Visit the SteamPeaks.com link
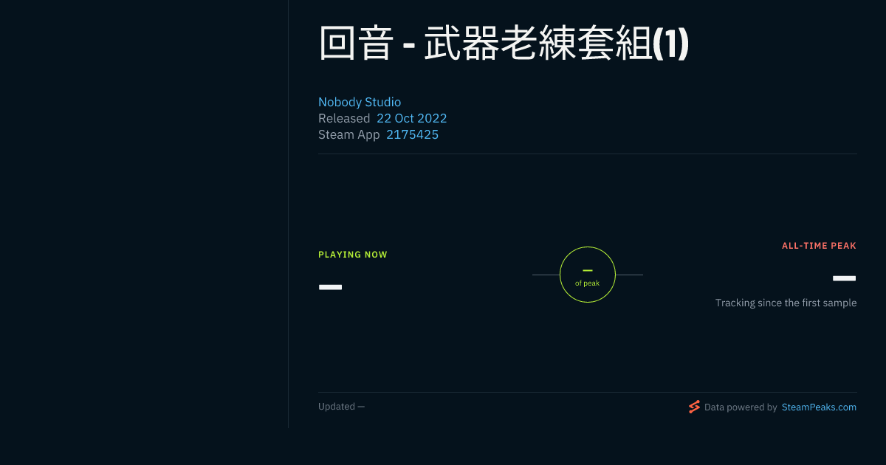 (x=819, y=407)
